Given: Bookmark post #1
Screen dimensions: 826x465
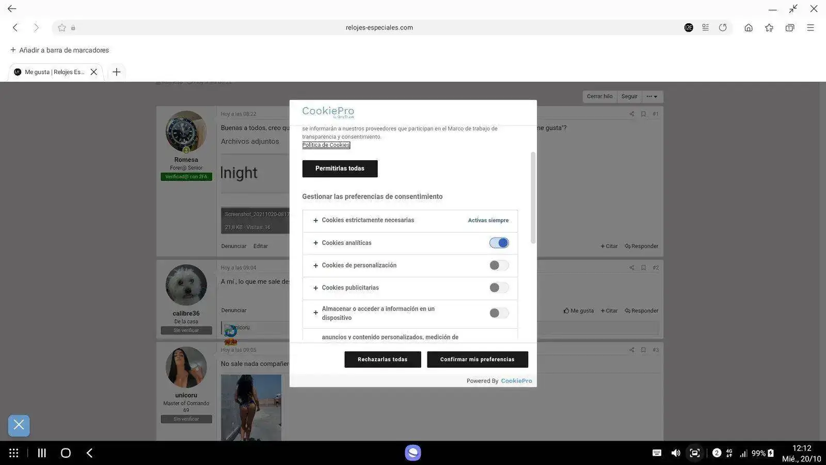Looking at the screenshot, I should (643, 114).
